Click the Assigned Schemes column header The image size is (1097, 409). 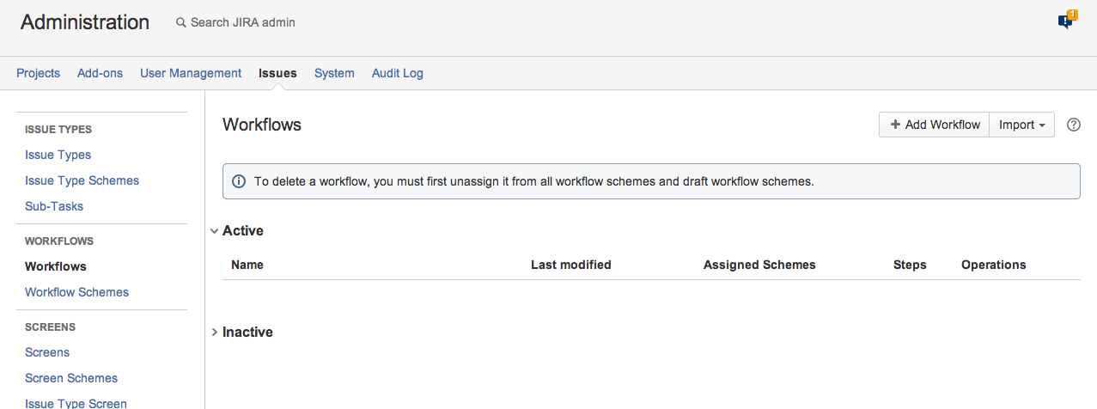(759, 265)
